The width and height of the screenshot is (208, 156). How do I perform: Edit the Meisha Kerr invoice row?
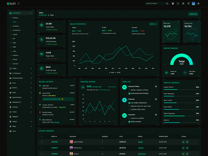tap(187, 148)
